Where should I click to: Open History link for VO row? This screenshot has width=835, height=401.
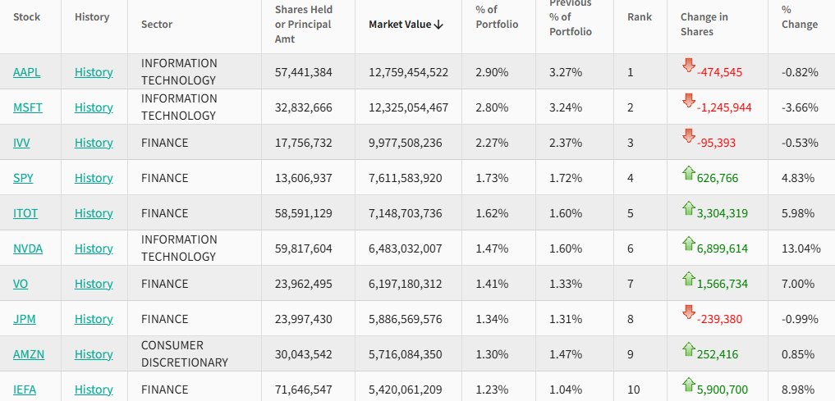coord(94,284)
